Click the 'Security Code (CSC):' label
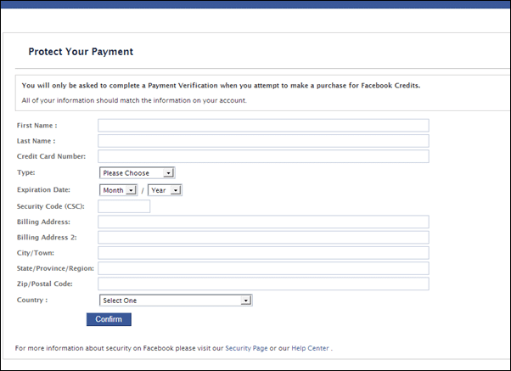 click(x=51, y=206)
